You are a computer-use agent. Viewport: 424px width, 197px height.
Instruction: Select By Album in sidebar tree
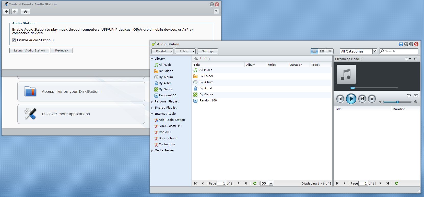pos(166,77)
